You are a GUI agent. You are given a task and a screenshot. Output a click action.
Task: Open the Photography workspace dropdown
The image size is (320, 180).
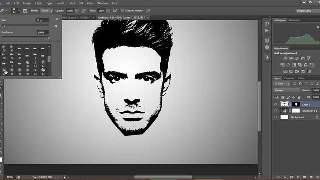click(x=307, y=11)
